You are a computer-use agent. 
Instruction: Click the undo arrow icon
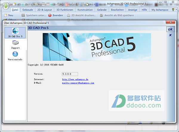[x=20, y=4]
